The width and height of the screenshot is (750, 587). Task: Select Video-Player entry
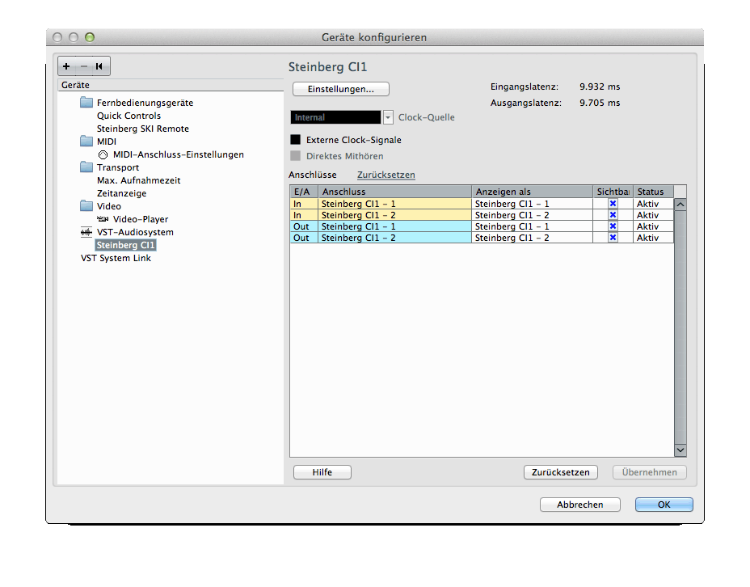point(141,219)
